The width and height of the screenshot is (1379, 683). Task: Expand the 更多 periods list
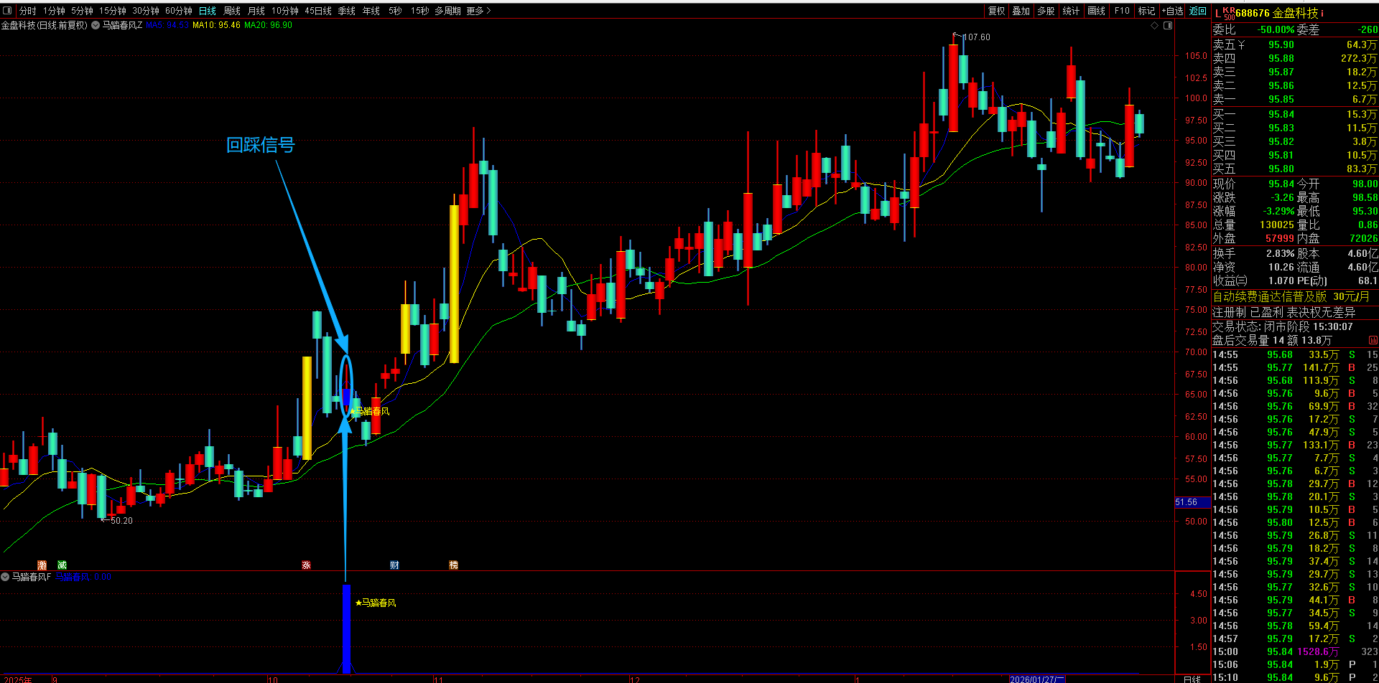click(478, 11)
